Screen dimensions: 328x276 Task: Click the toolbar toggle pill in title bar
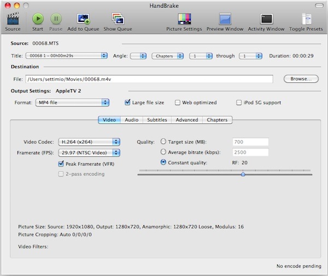pos(319,5)
